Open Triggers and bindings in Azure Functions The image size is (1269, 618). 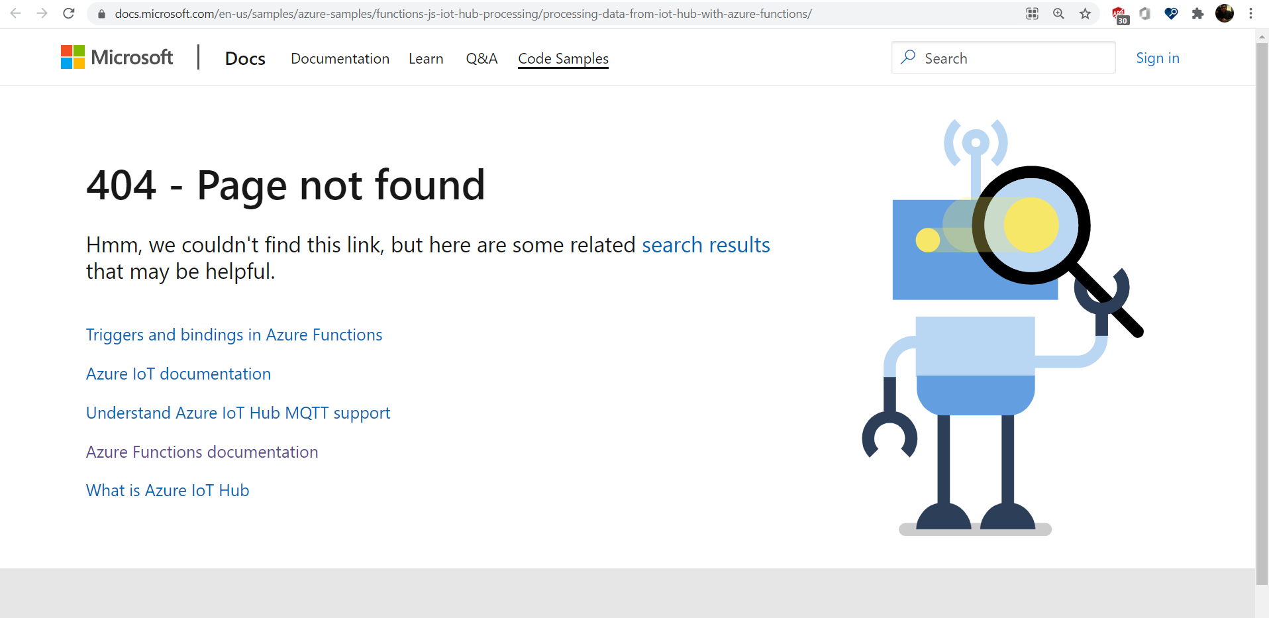tap(234, 335)
